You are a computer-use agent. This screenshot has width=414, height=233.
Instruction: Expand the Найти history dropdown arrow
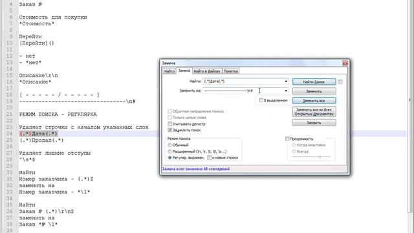[x=286, y=82]
